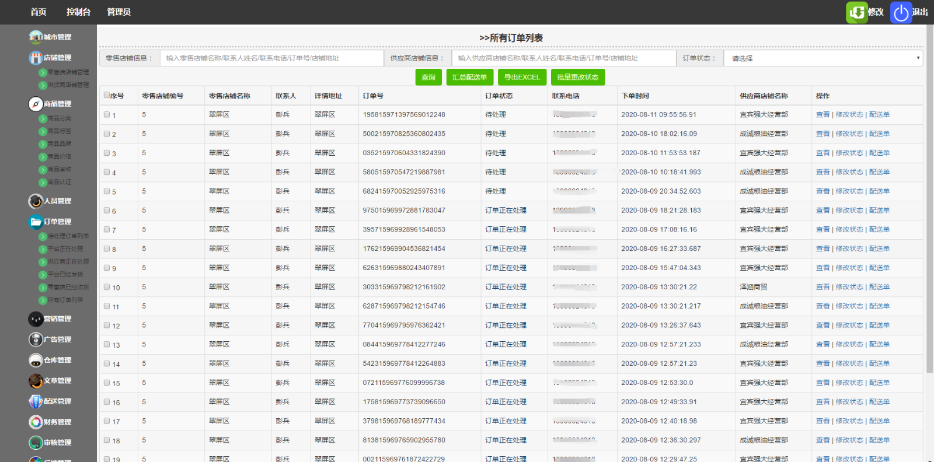Toggle the select-all checkbox beside 序号

pos(107,95)
